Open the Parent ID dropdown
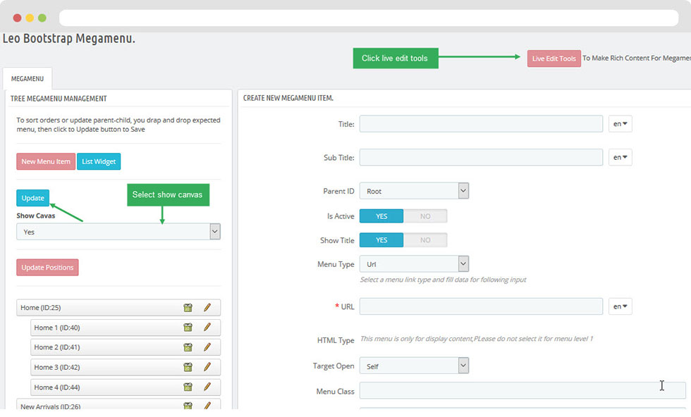 pyautogui.click(x=415, y=191)
